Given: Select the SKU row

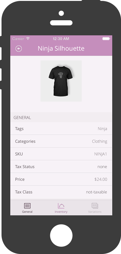Looking at the screenshot, I should pos(61,154).
